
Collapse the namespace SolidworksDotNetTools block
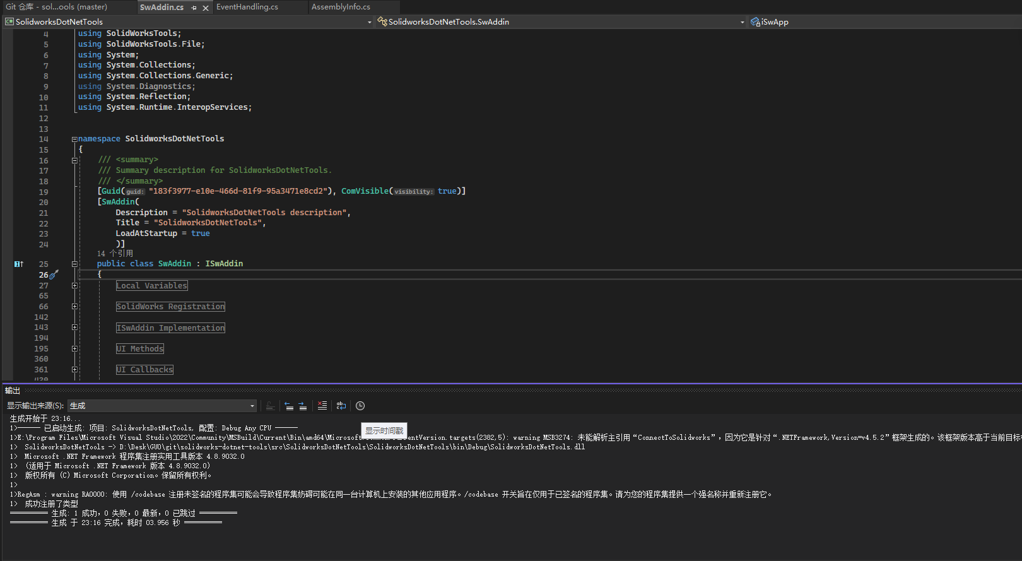coord(74,139)
